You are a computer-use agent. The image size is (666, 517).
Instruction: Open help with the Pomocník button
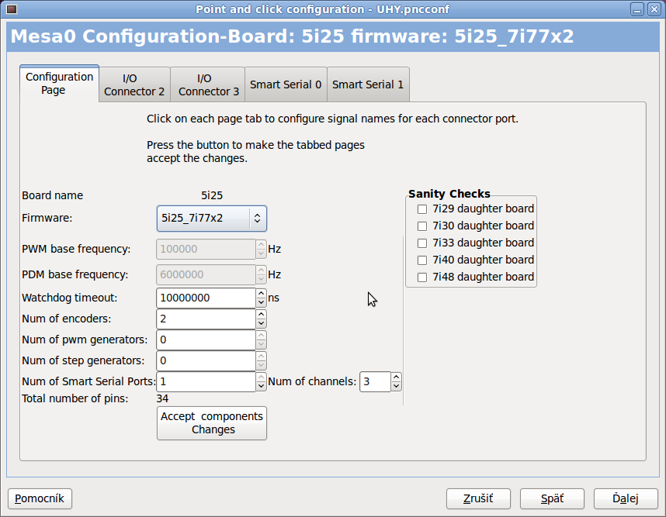pos(40,498)
